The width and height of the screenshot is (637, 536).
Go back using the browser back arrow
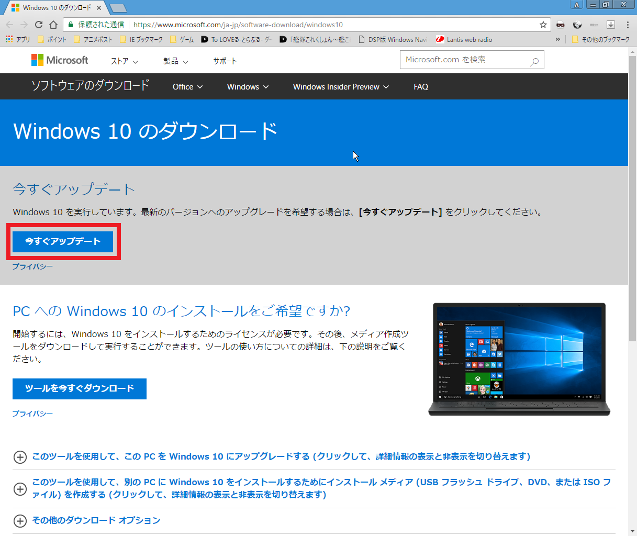(x=9, y=25)
